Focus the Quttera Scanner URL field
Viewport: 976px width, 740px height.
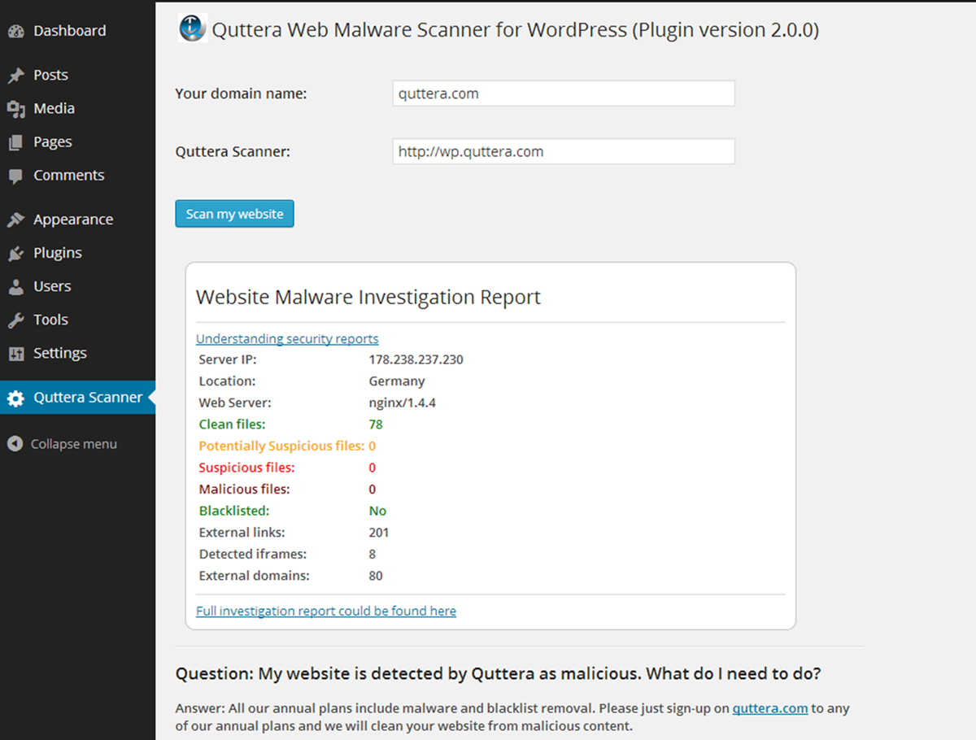coord(564,151)
